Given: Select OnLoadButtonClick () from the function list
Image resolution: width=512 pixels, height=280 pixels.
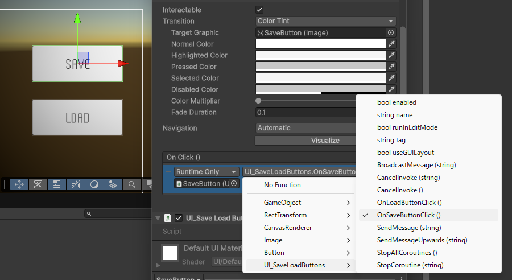Looking at the screenshot, I should point(409,203).
